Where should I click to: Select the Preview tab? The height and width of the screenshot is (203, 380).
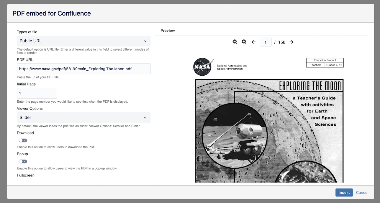click(x=168, y=31)
